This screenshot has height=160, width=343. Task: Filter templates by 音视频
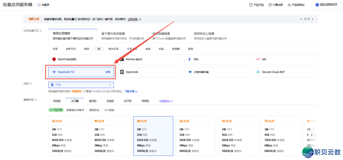[176, 49]
